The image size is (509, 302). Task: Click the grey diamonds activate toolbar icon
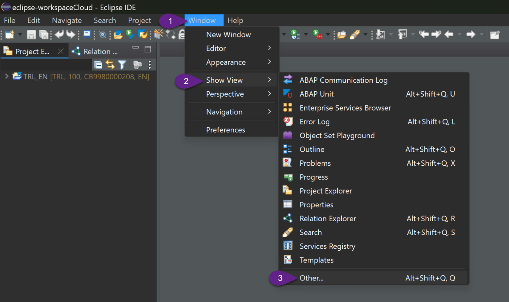(171, 35)
